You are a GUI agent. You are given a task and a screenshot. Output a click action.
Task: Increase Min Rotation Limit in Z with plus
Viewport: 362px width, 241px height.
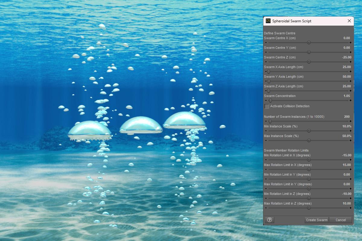[x=351, y=198]
